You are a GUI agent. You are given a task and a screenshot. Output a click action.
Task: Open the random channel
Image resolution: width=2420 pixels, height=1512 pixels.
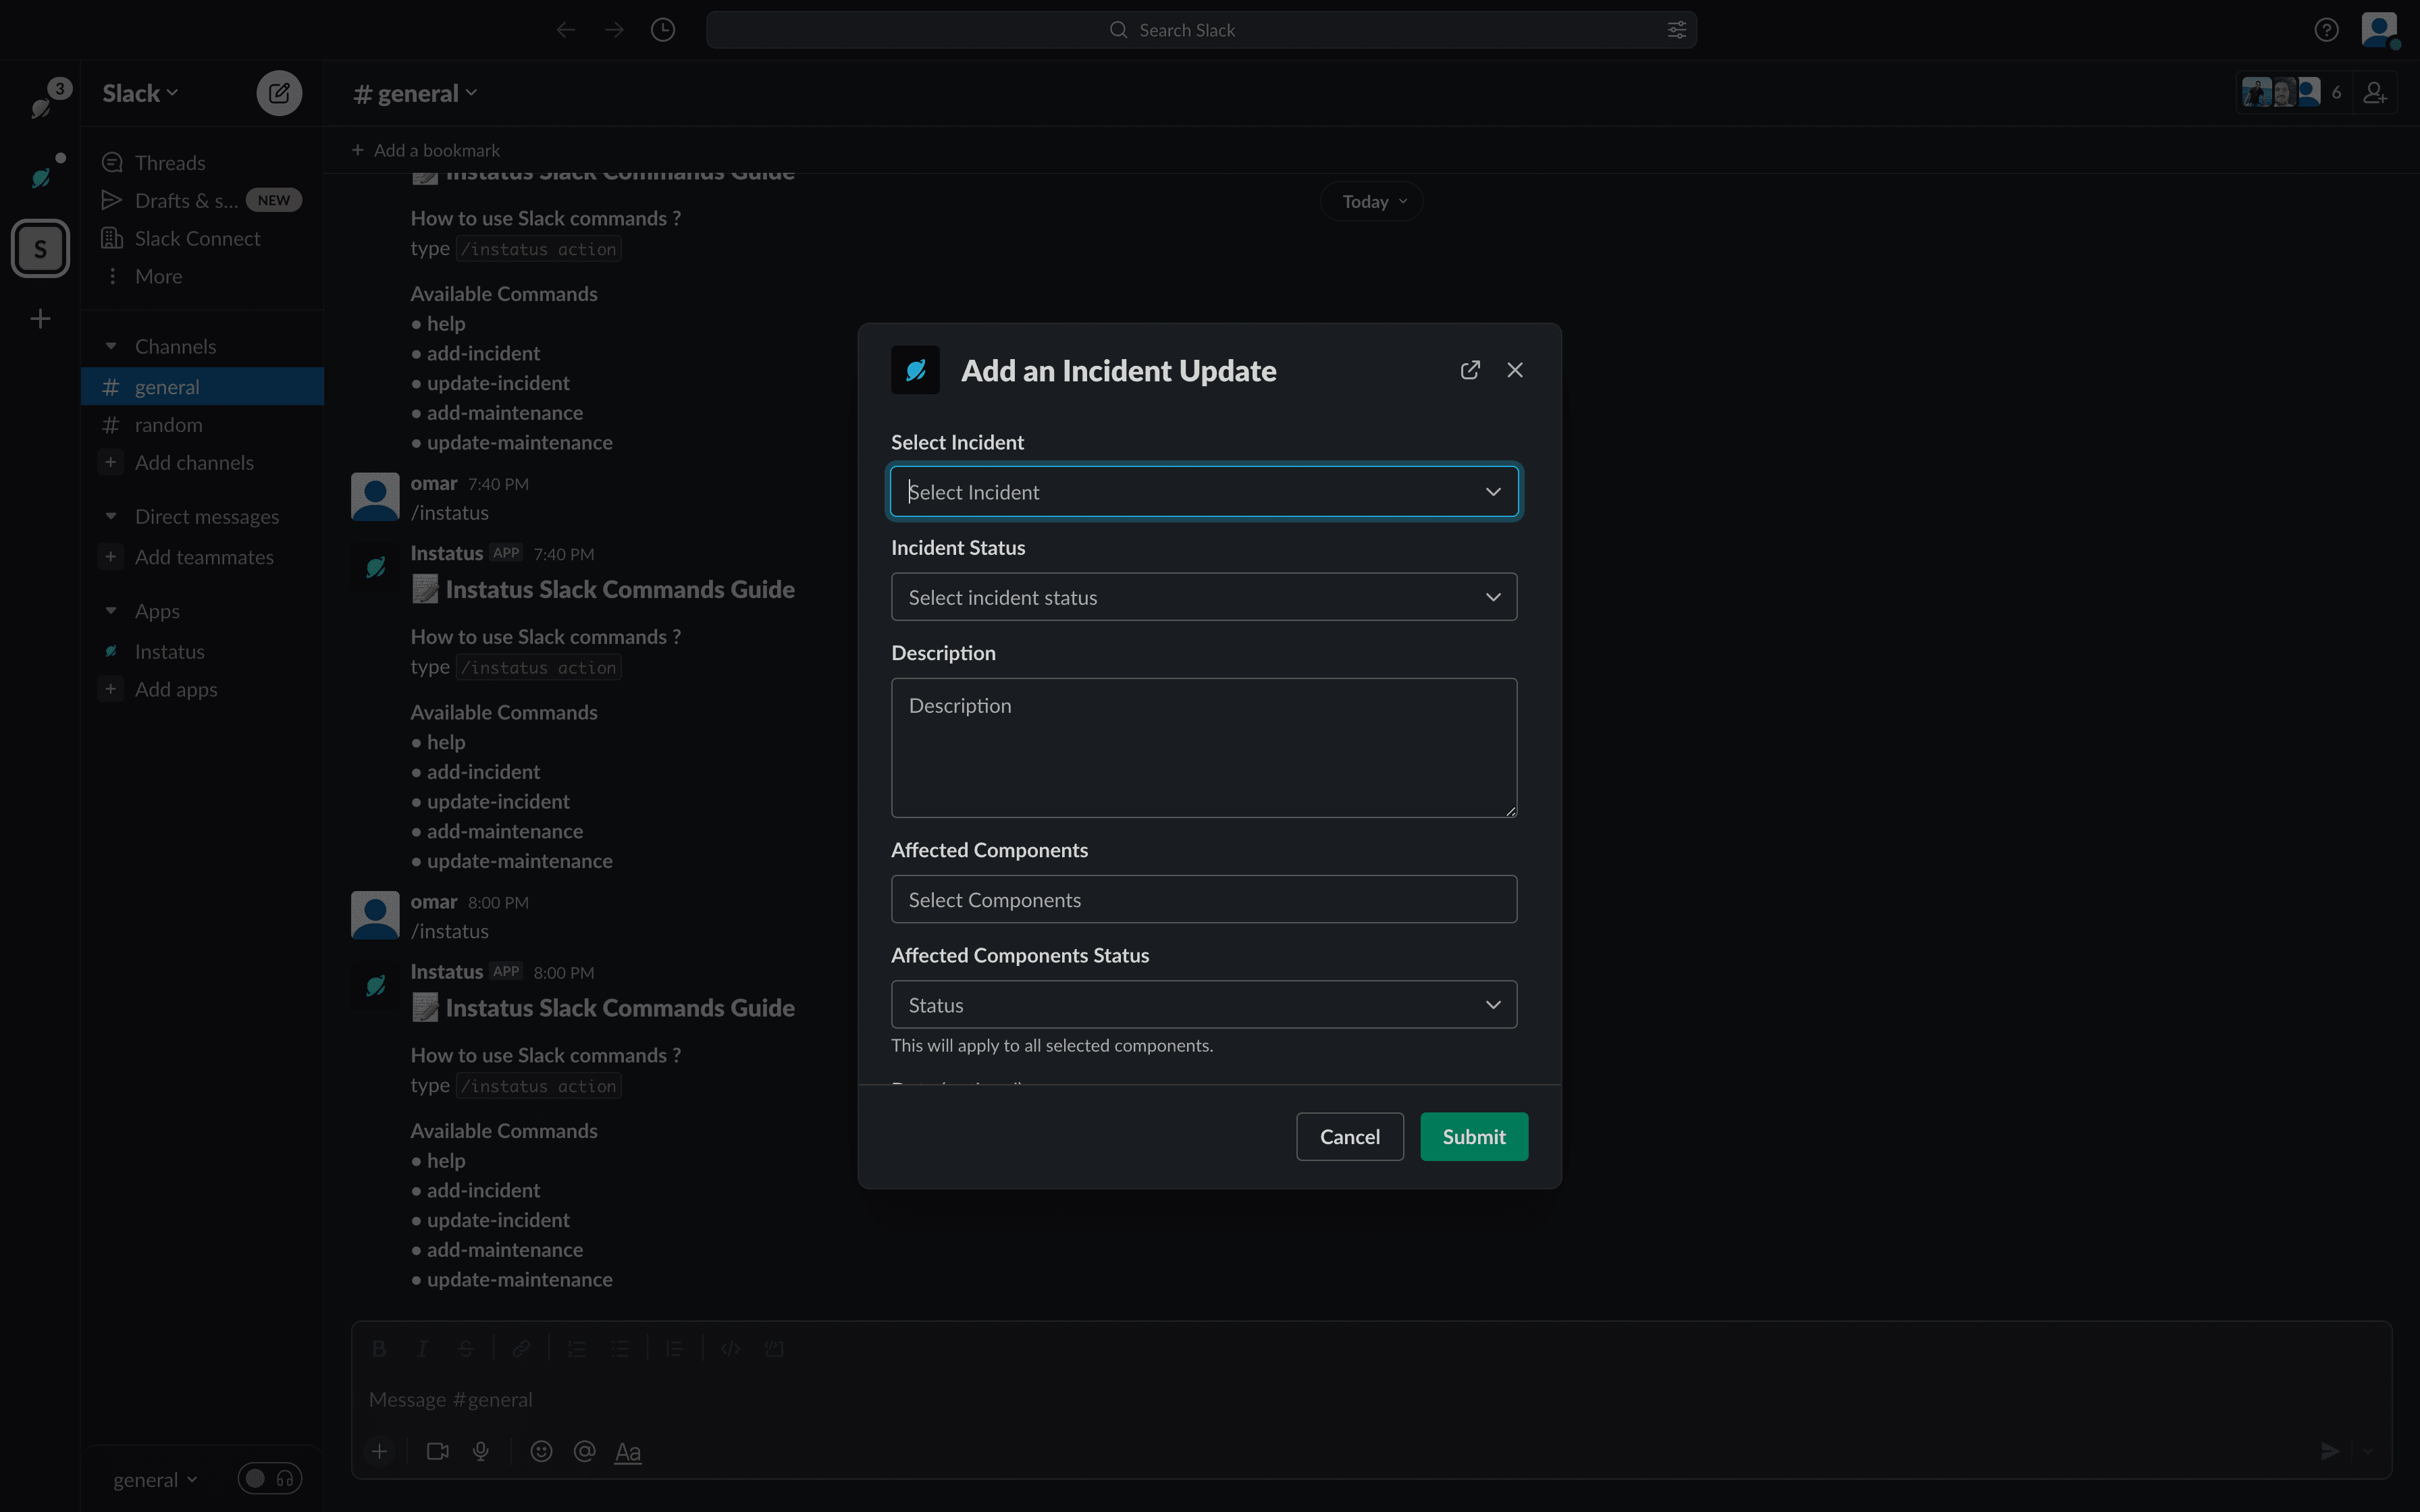click(x=169, y=423)
